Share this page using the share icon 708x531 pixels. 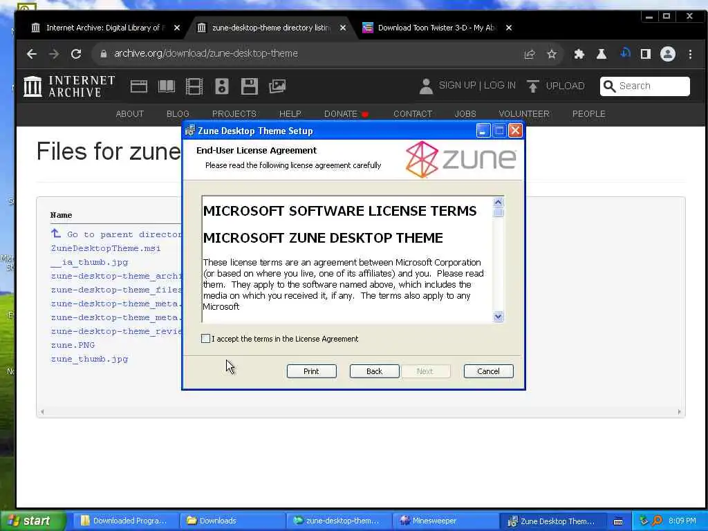pyautogui.click(x=530, y=55)
